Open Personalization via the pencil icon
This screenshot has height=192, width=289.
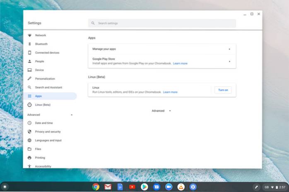pos(29,79)
